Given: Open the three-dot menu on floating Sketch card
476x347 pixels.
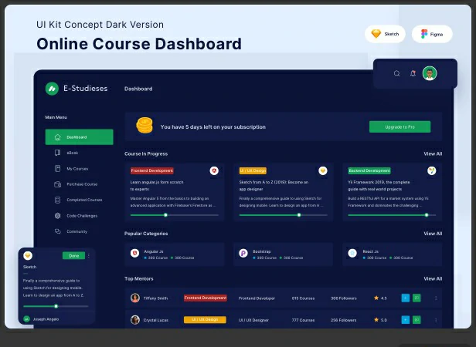Looking at the screenshot, I should (89, 256).
